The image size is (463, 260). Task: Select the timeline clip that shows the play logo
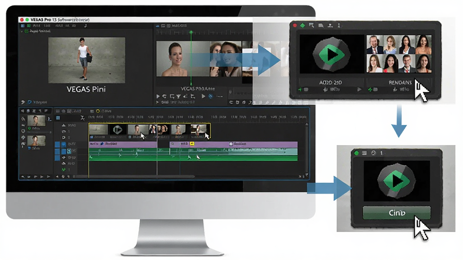point(118,130)
